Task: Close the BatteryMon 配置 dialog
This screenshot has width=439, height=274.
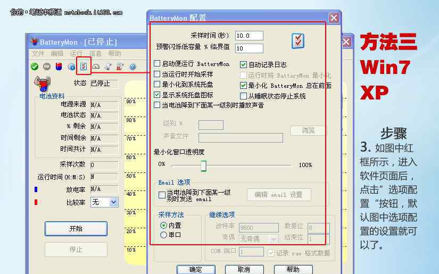Action: pos(334,18)
